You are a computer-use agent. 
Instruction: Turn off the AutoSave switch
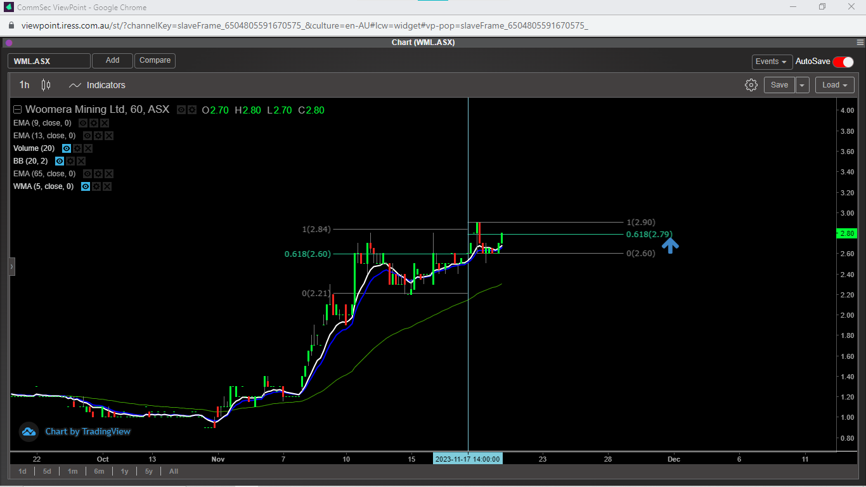click(x=843, y=62)
